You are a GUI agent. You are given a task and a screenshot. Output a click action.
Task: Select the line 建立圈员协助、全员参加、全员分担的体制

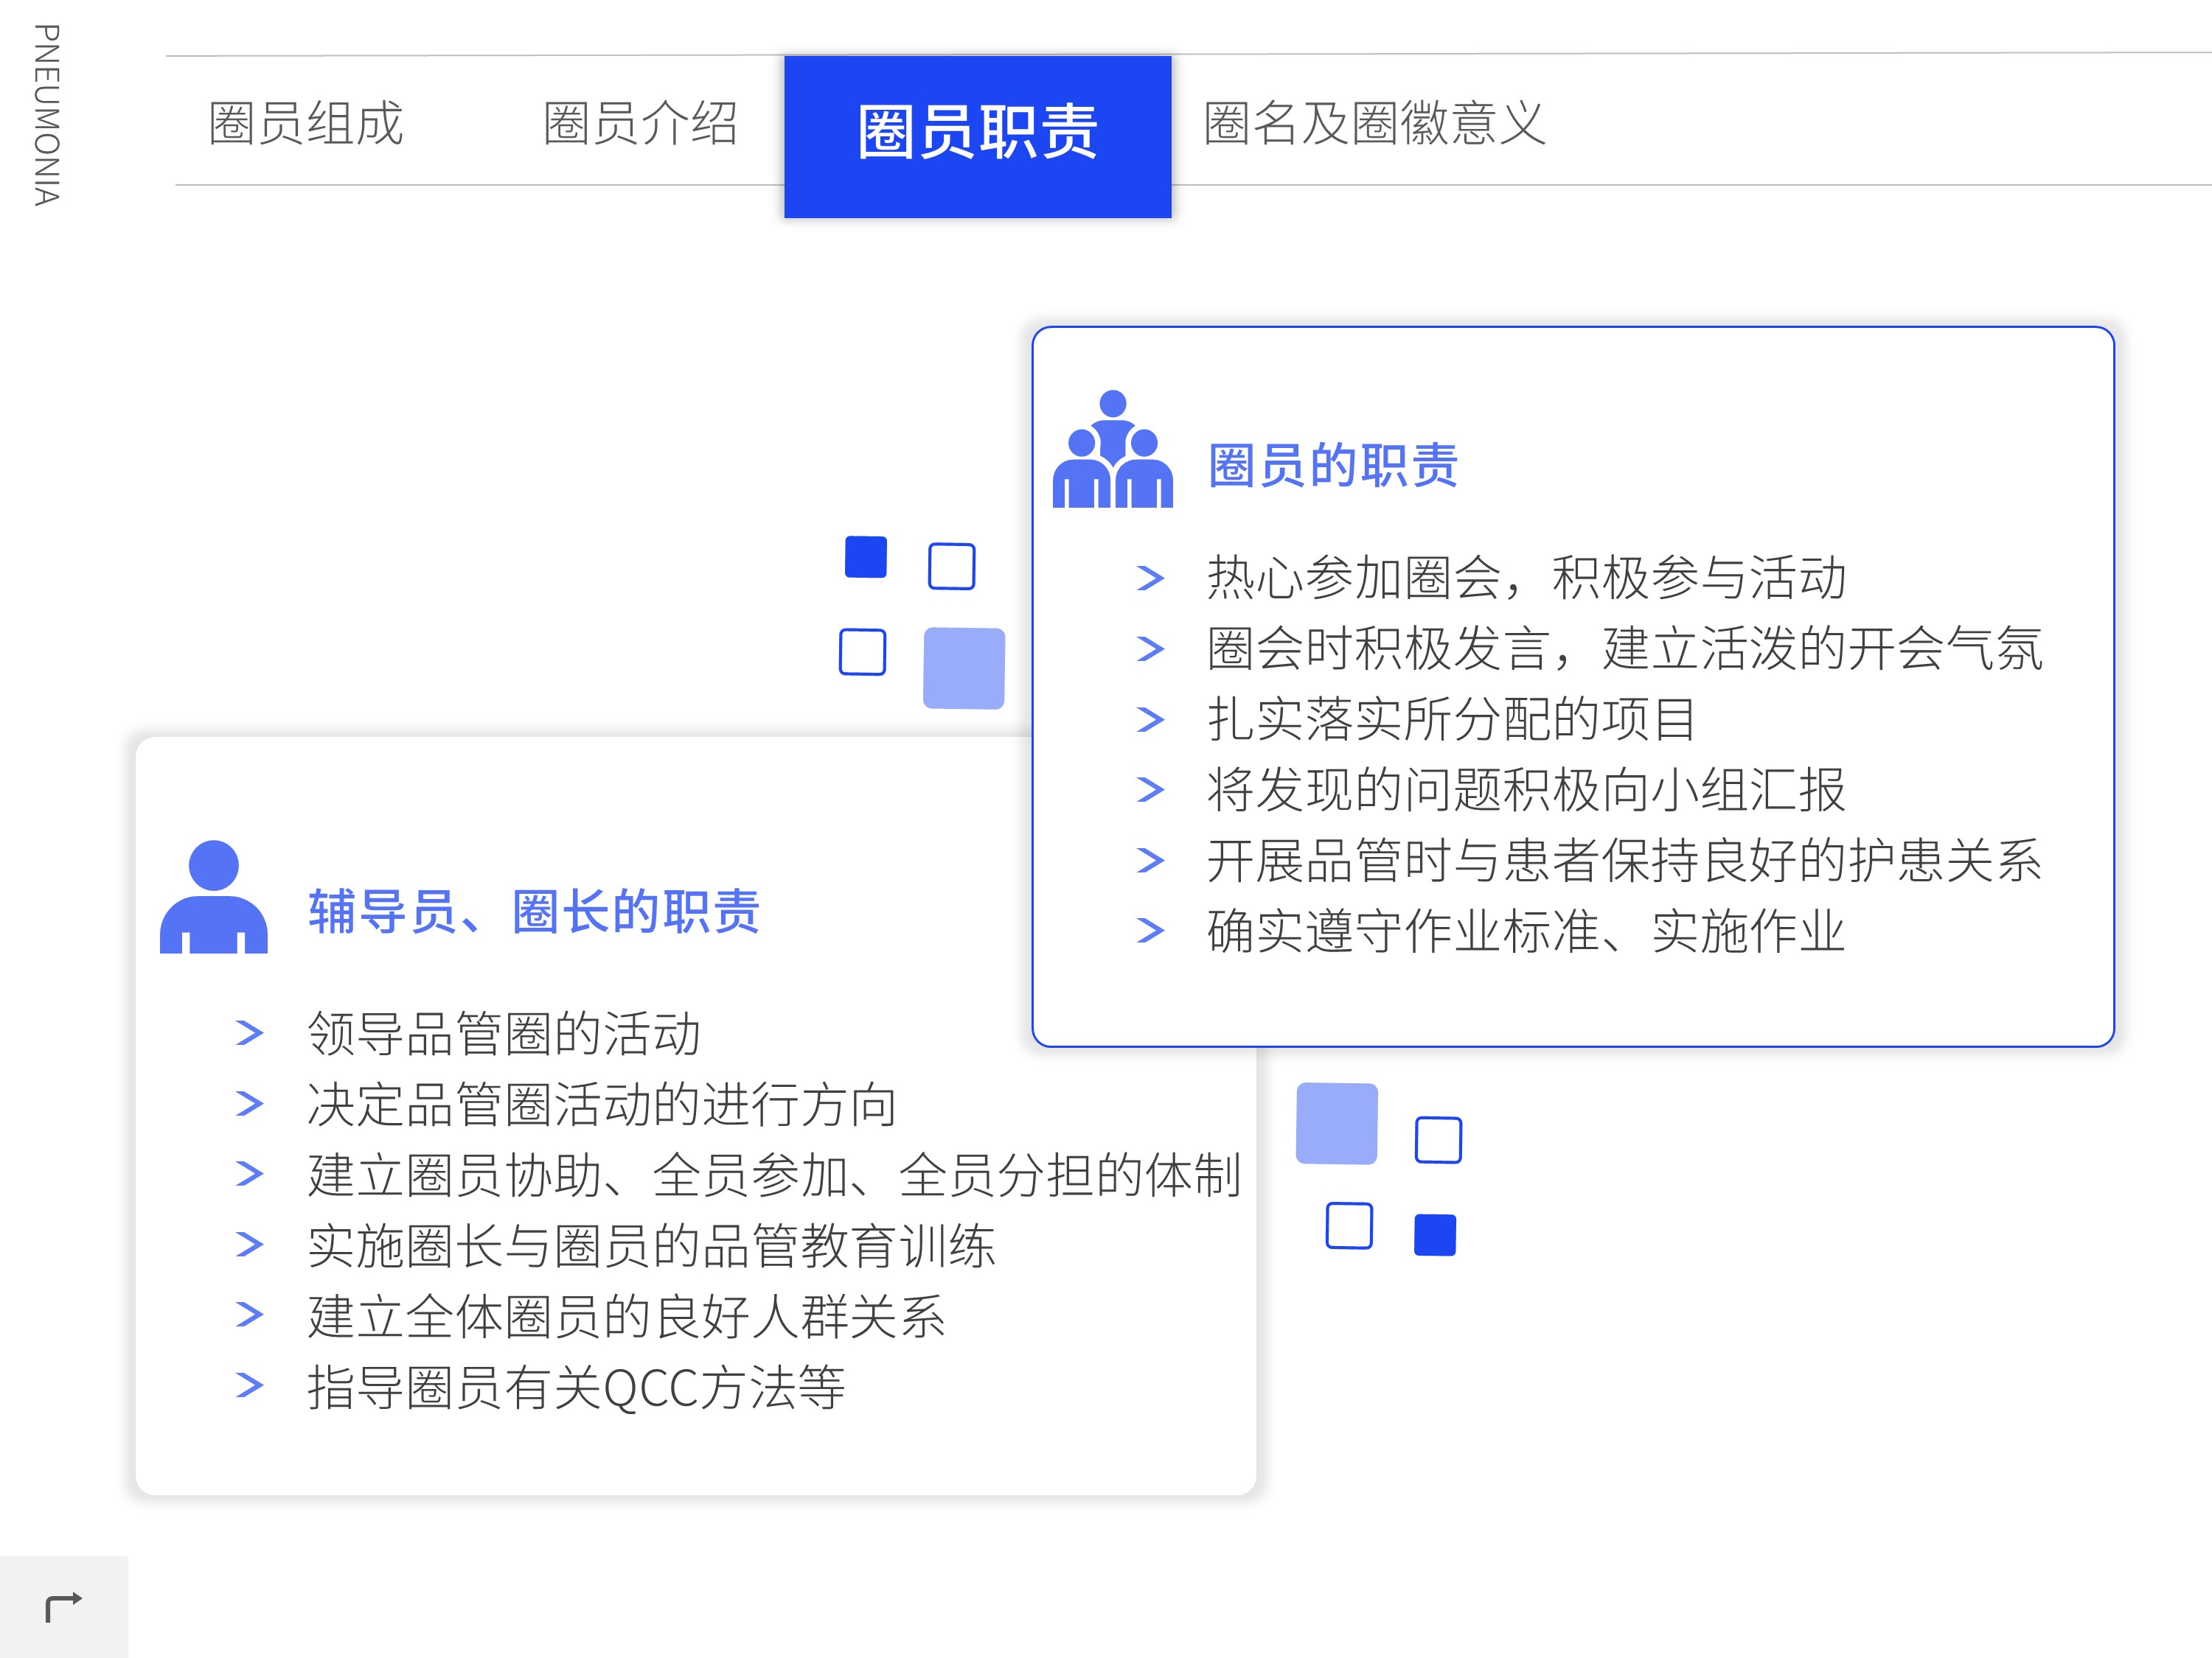(x=775, y=1175)
